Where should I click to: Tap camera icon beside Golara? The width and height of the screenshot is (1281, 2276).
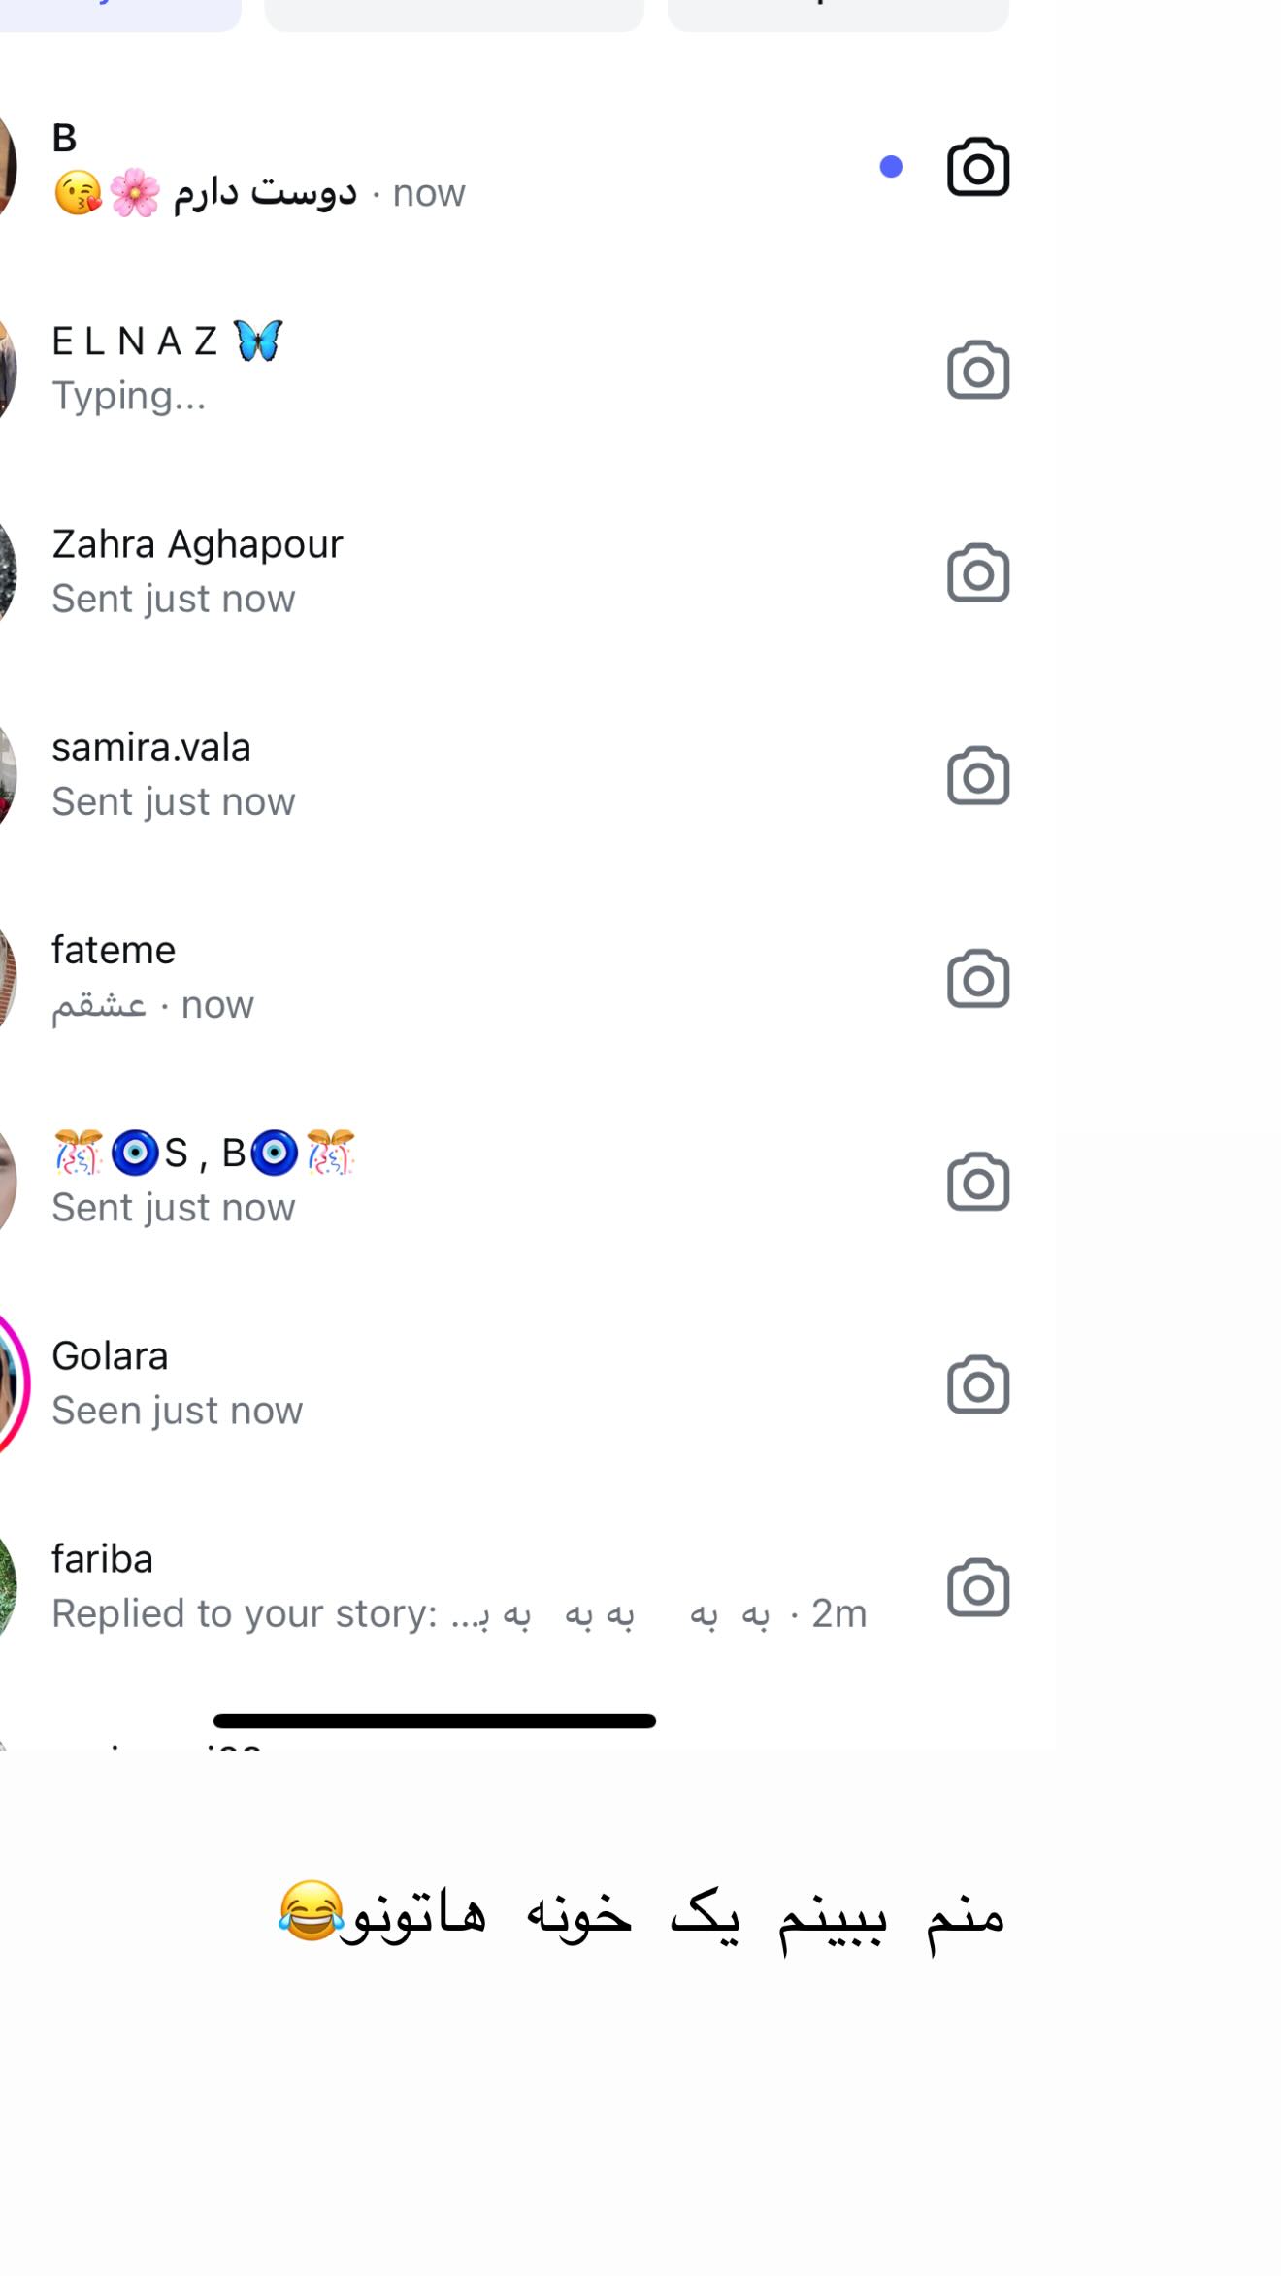978,1384
